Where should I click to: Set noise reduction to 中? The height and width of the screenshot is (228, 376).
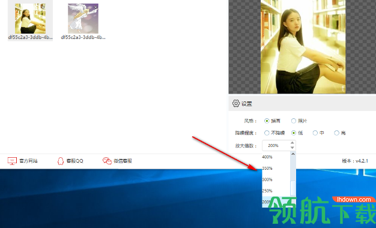click(315, 133)
